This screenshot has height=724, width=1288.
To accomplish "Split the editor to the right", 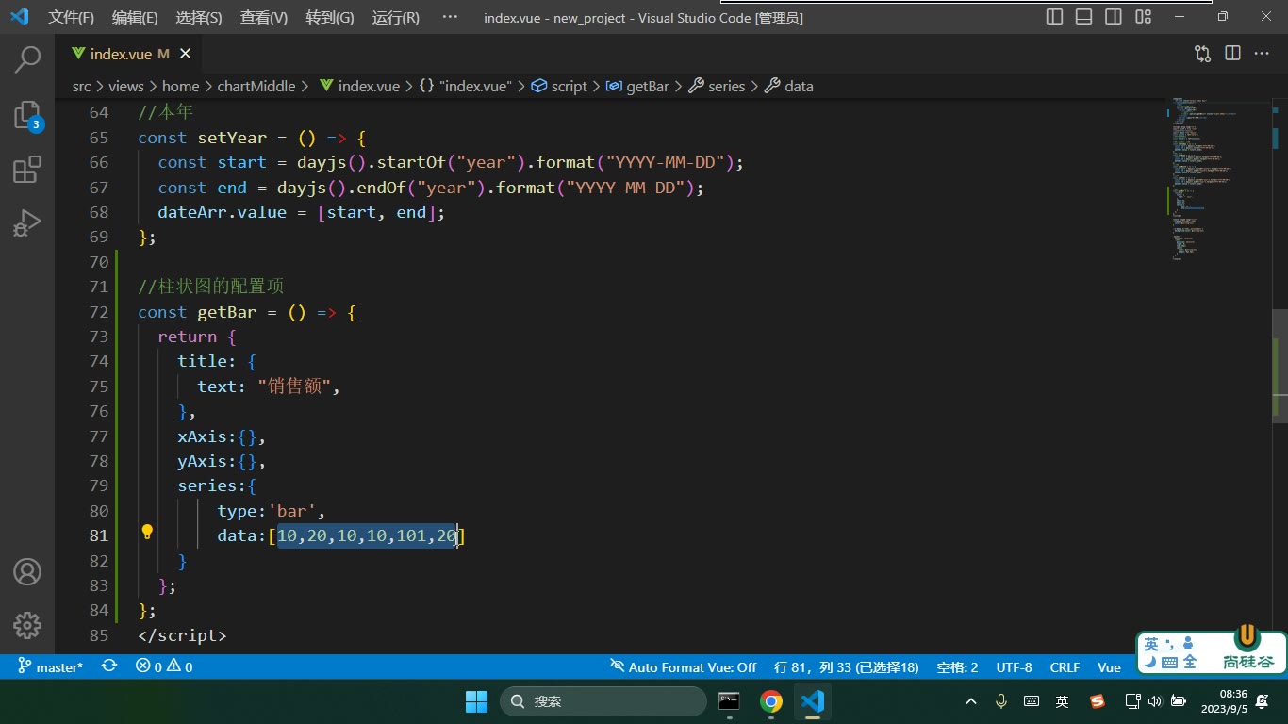I will coord(1232,54).
